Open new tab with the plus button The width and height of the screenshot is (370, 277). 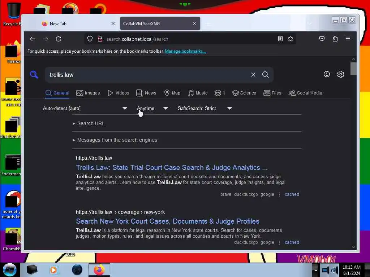[x=208, y=24]
